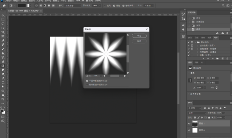Image resolution: width=232 pixels, height=138 pixels.
Task: Open the 模式 blend mode dropdown
Action: tap(73, 6)
